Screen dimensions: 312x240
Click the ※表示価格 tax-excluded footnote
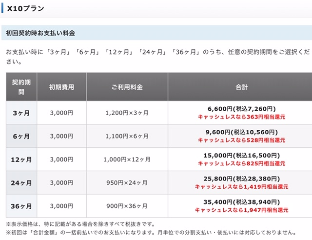tap(80, 224)
